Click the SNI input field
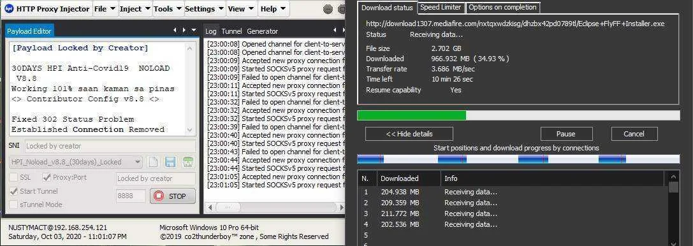The image size is (693, 246). point(110,146)
